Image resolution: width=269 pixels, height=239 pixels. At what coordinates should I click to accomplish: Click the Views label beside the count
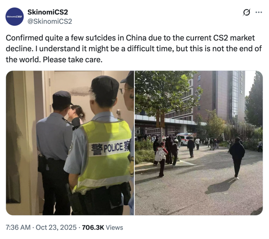115,227
